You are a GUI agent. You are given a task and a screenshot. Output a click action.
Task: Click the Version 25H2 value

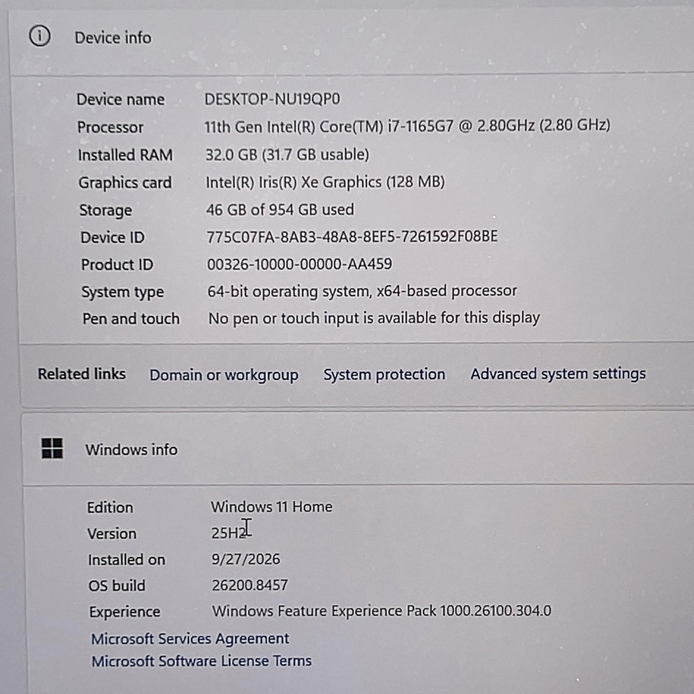click(230, 533)
